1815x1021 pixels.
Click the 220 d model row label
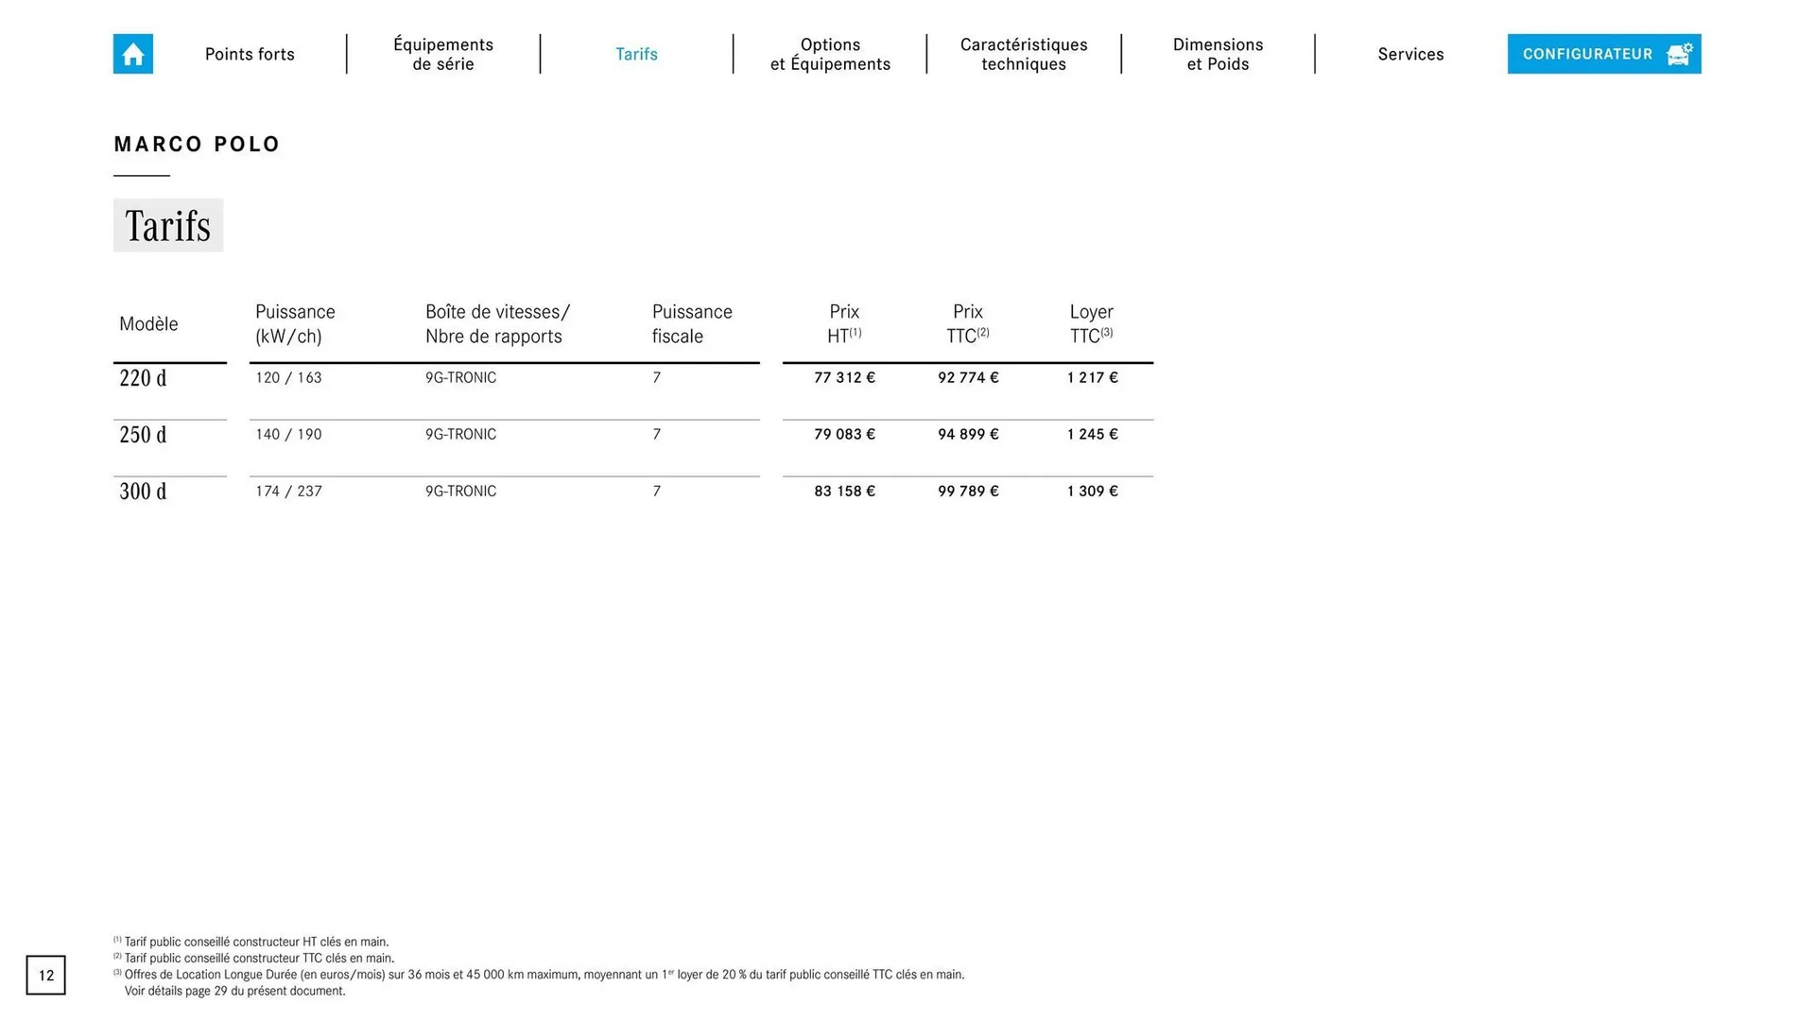coord(143,378)
